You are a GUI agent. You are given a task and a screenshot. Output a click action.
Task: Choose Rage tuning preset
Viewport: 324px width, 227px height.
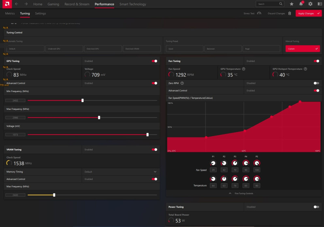(261, 49)
